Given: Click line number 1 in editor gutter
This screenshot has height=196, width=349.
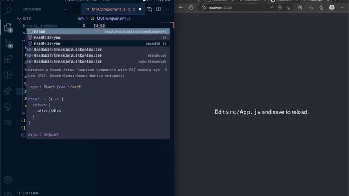Looking at the screenshot, I should 84,26.
